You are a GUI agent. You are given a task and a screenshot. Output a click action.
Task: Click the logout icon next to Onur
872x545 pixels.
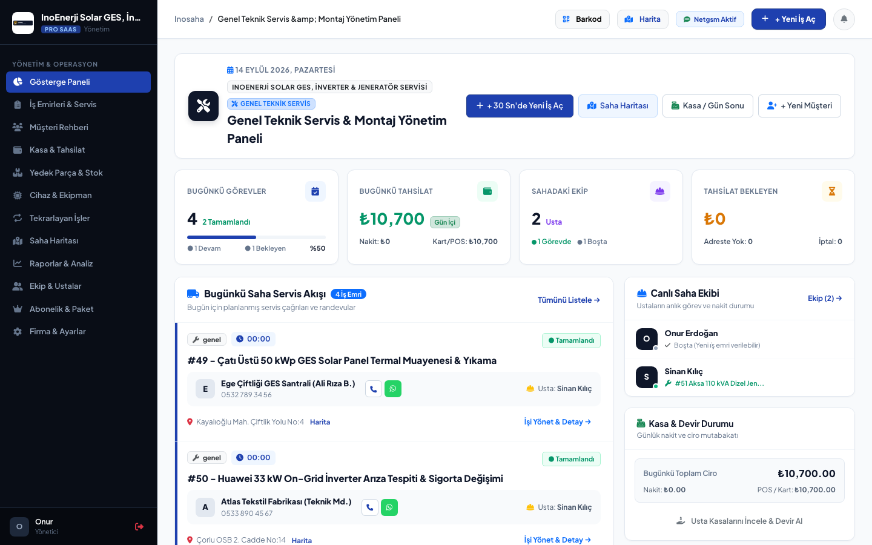139,527
